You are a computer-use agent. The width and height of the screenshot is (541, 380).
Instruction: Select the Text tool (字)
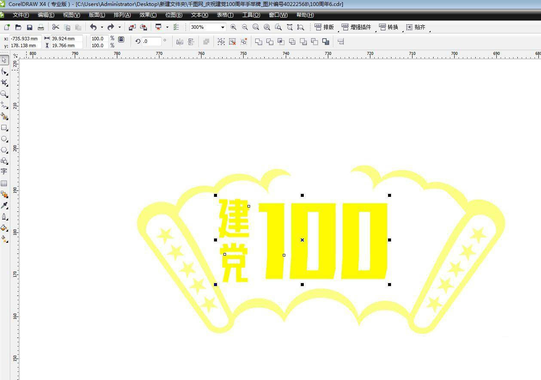coord(4,172)
